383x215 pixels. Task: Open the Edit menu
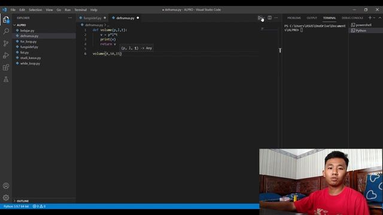22,10
